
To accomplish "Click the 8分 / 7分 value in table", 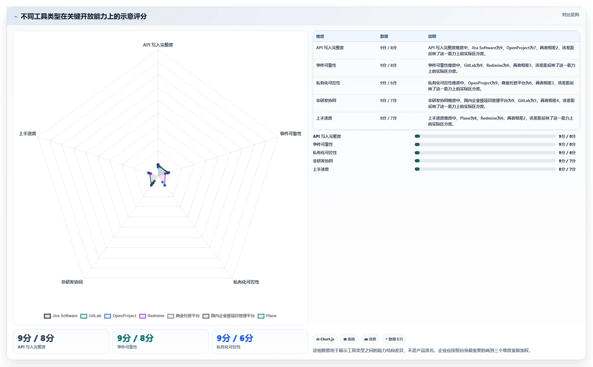I will [x=388, y=118].
